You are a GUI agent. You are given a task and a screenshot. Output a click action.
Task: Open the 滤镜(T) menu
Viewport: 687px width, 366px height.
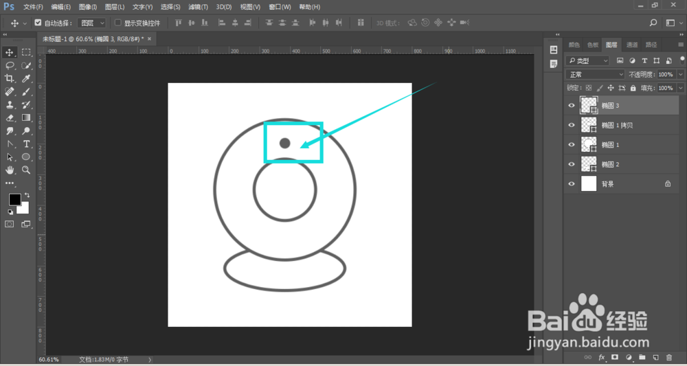[x=198, y=7]
